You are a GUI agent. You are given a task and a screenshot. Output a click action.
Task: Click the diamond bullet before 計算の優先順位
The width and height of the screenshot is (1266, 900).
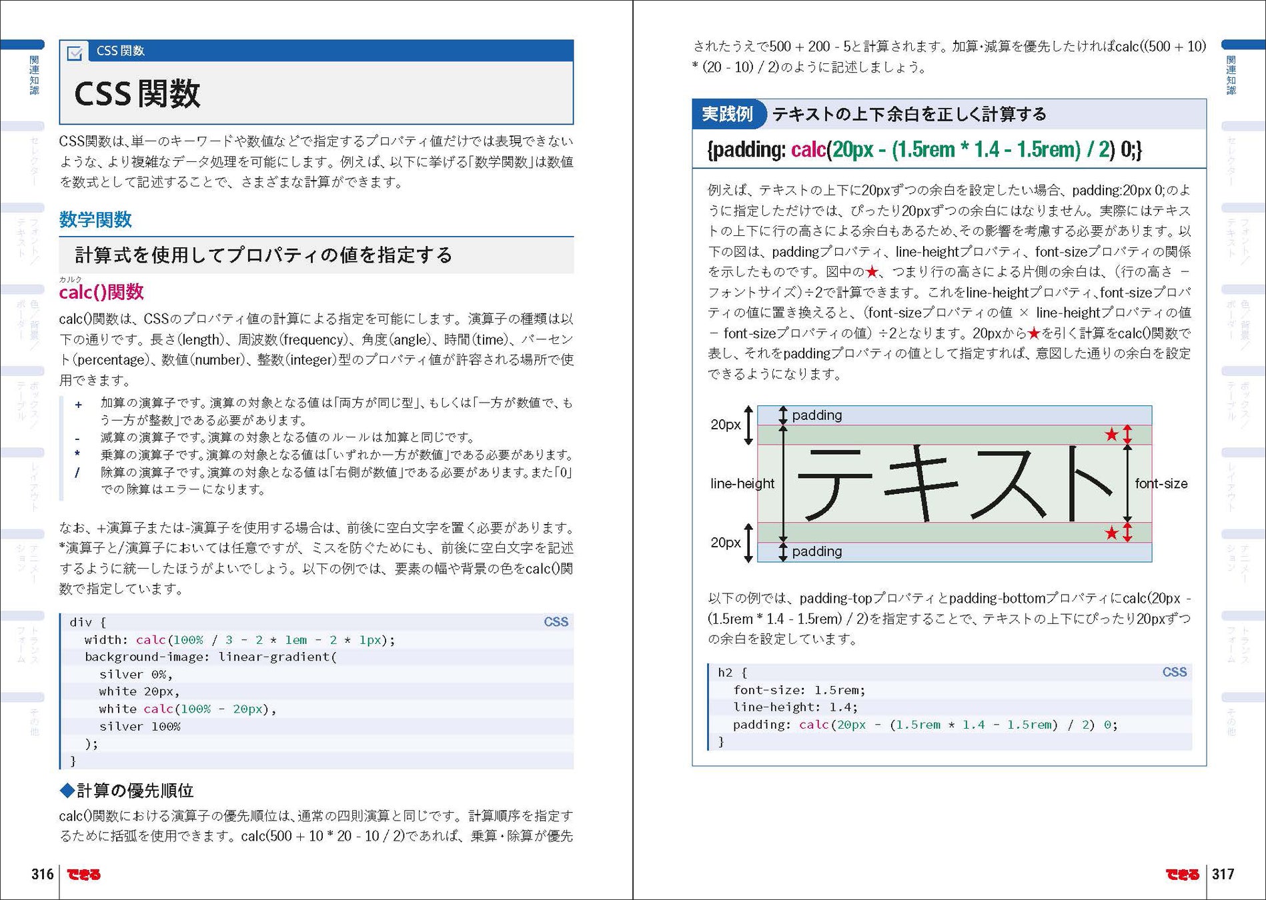click(x=67, y=791)
